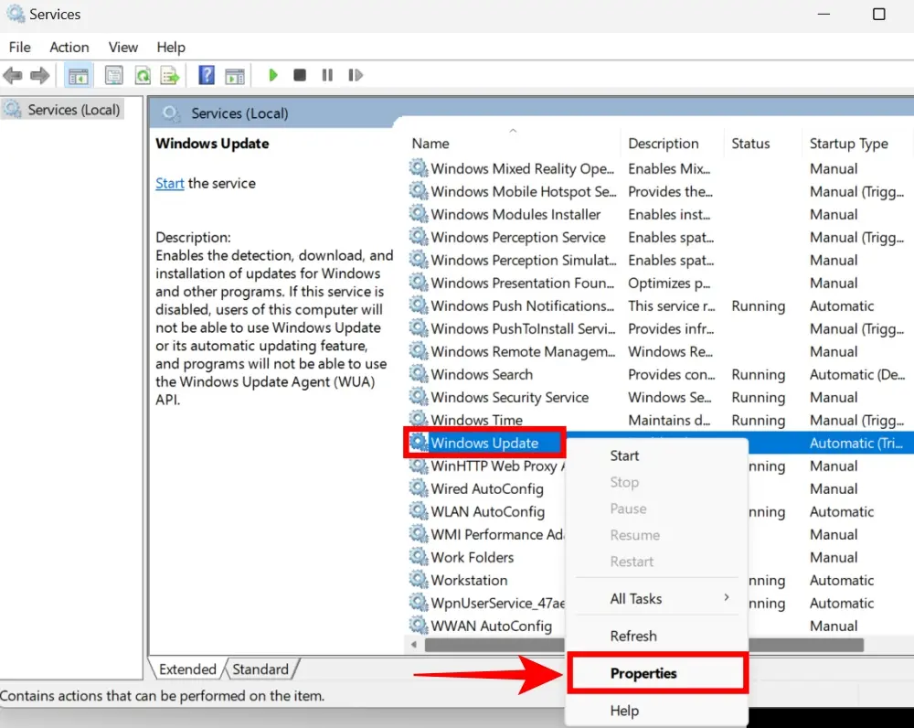914x728 pixels.
Task: Click the Stop Service square icon
Action: click(300, 75)
